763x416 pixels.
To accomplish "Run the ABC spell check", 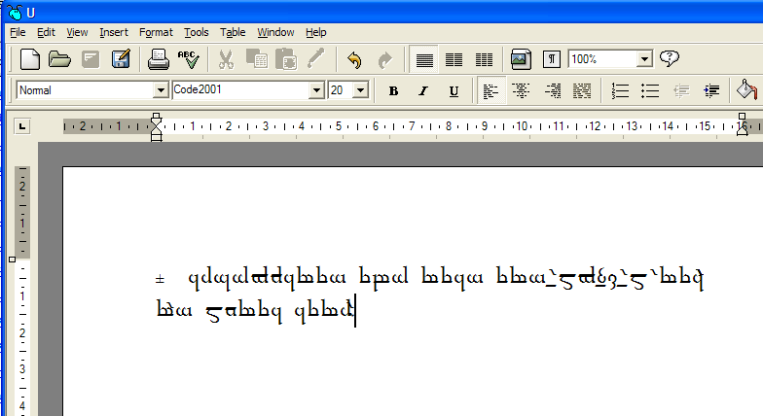I will point(188,59).
